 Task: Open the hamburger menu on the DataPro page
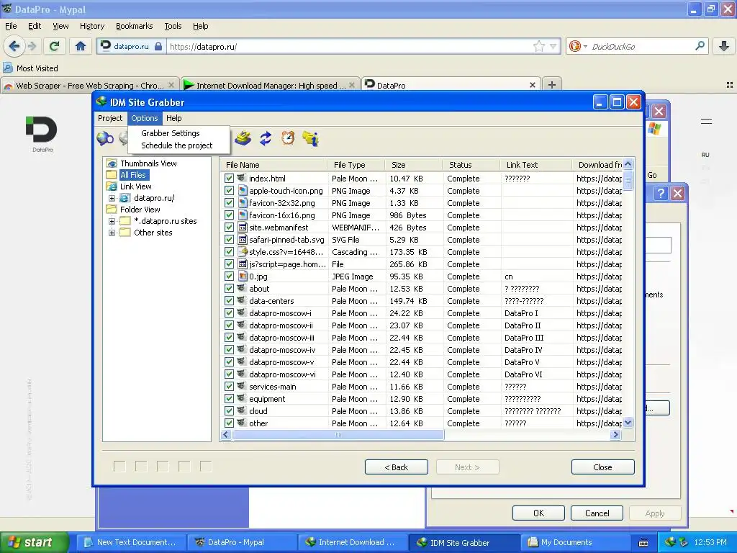coord(706,121)
